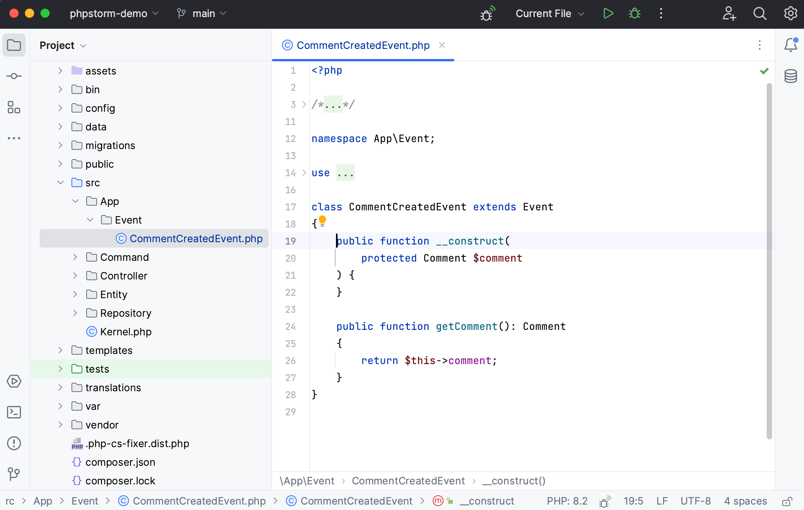Viewport: 804px width, 510px height.
Task: Open composer.json file
Action: 114,462
